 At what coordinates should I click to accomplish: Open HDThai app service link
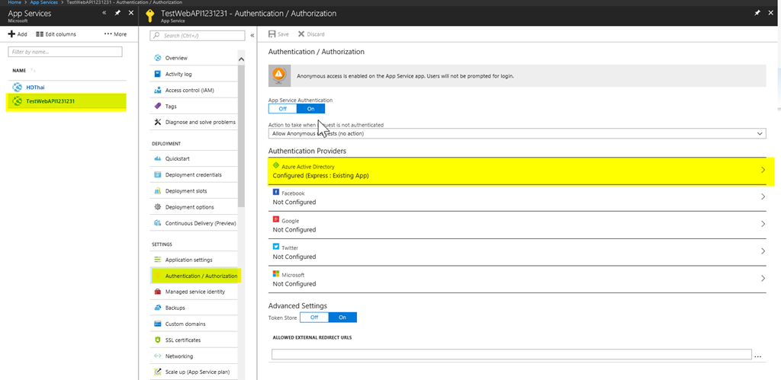pos(35,88)
